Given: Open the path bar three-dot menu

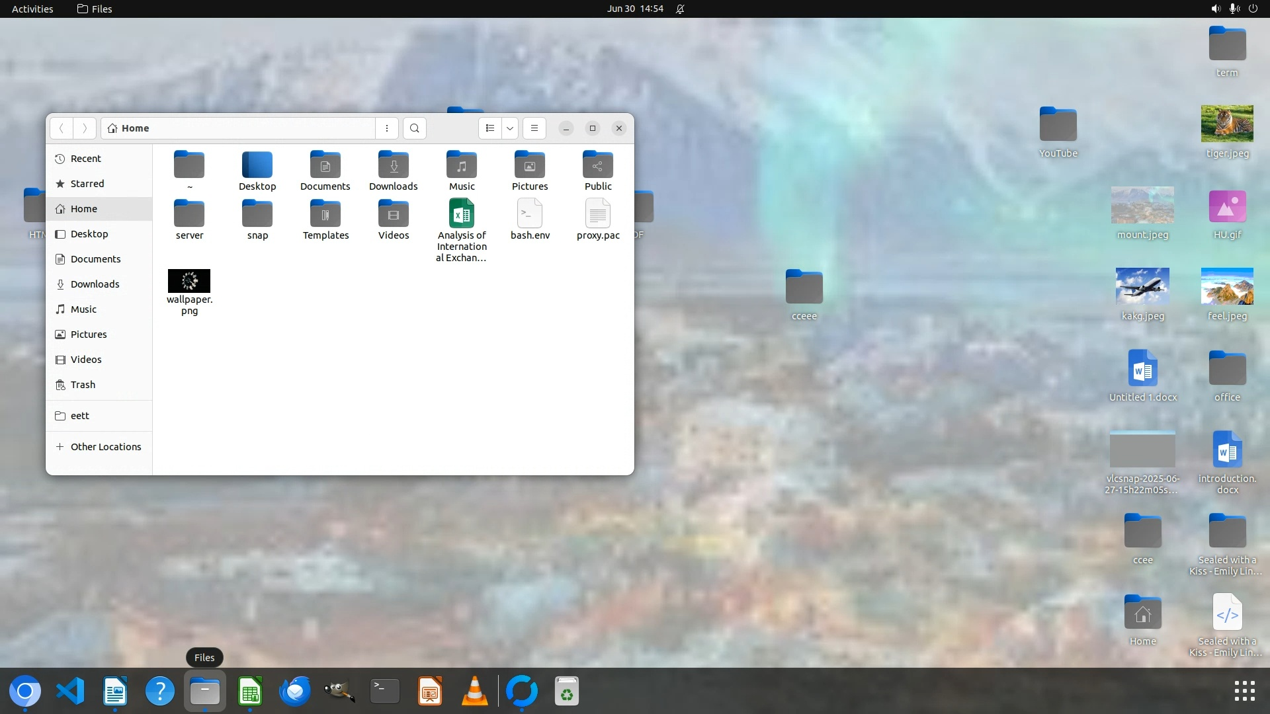Looking at the screenshot, I should (387, 128).
